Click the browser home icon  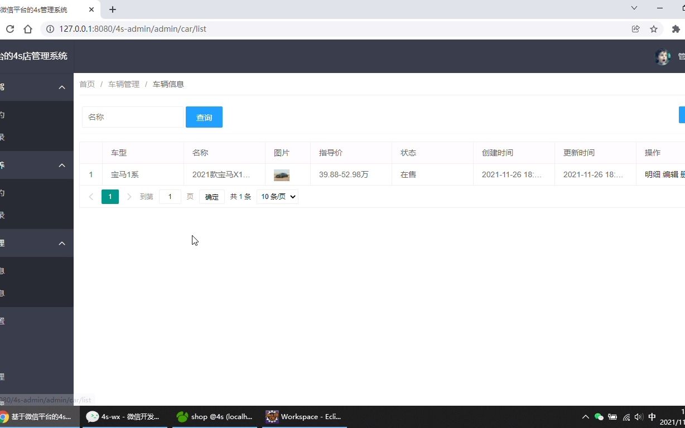pyautogui.click(x=28, y=29)
